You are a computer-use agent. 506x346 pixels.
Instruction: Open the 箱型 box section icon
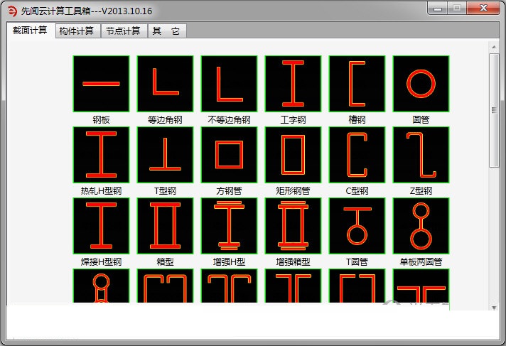165,226
